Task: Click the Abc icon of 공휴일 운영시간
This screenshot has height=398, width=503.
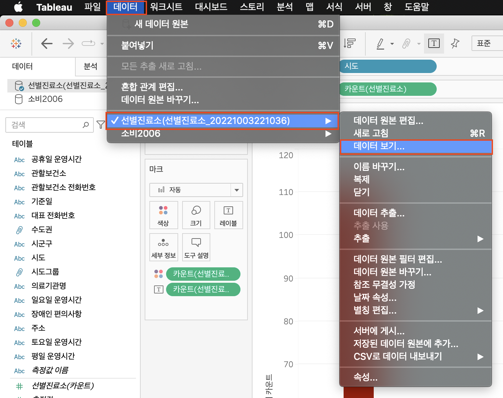Action: (19, 160)
